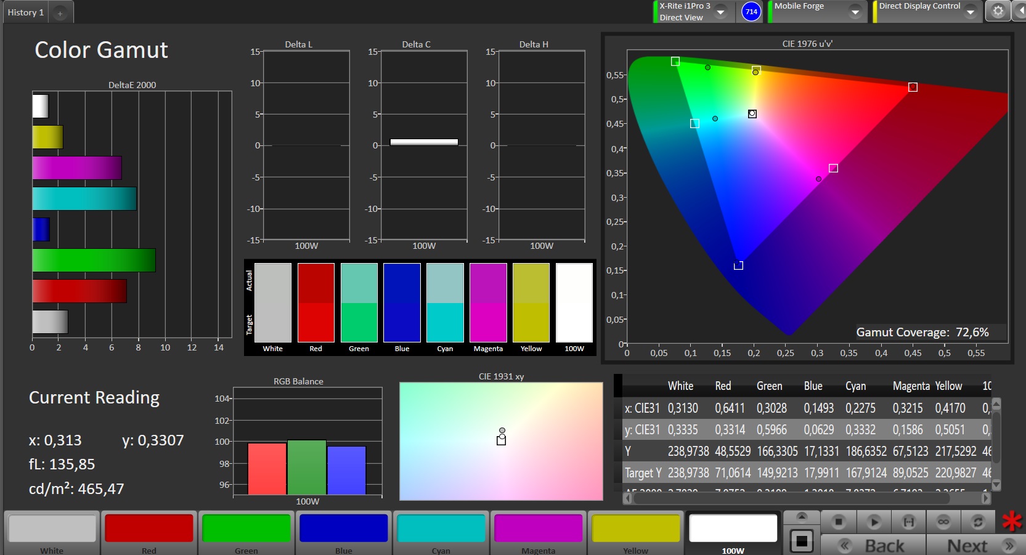The width and height of the screenshot is (1026, 555).
Task: Click the Cyan column header in data table
Action: pyautogui.click(x=855, y=386)
